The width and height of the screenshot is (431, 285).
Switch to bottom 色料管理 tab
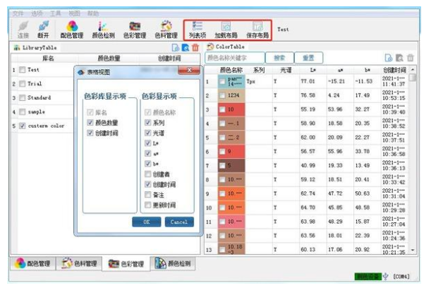tap(79, 263)
